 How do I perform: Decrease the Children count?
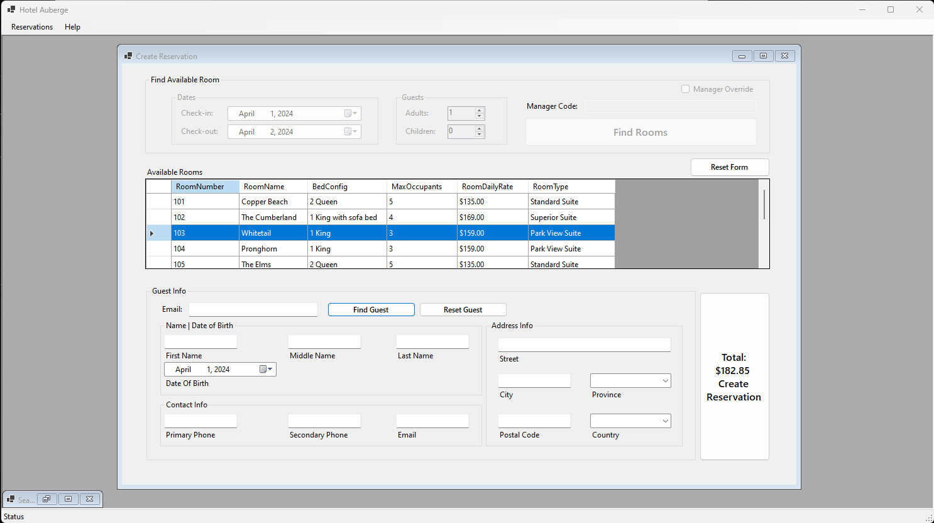point(480,135)
